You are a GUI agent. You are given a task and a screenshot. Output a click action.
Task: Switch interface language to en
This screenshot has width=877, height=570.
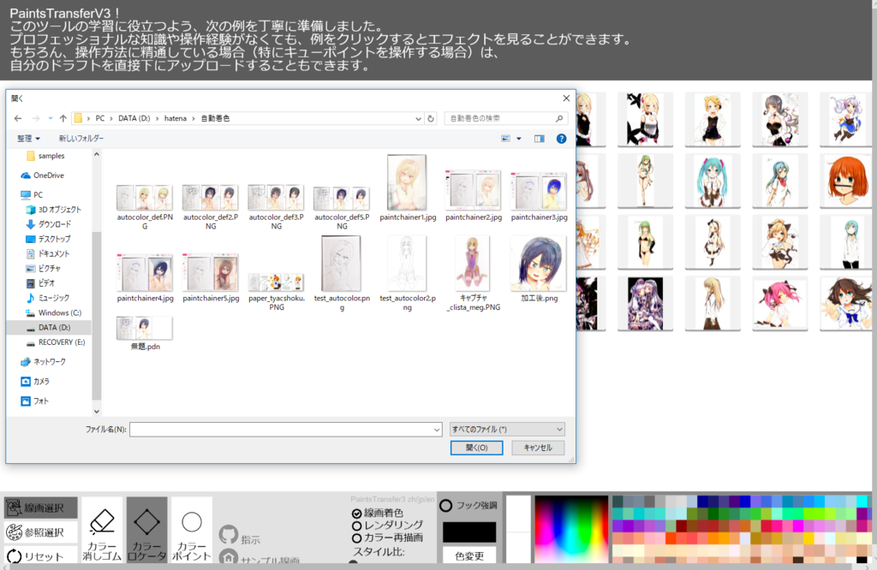[x=429, y=498]
